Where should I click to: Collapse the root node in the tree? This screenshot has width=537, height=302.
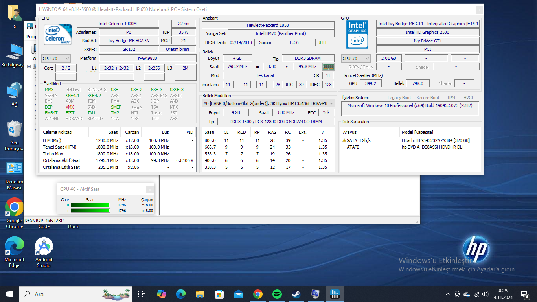click(x=29, y=67)
